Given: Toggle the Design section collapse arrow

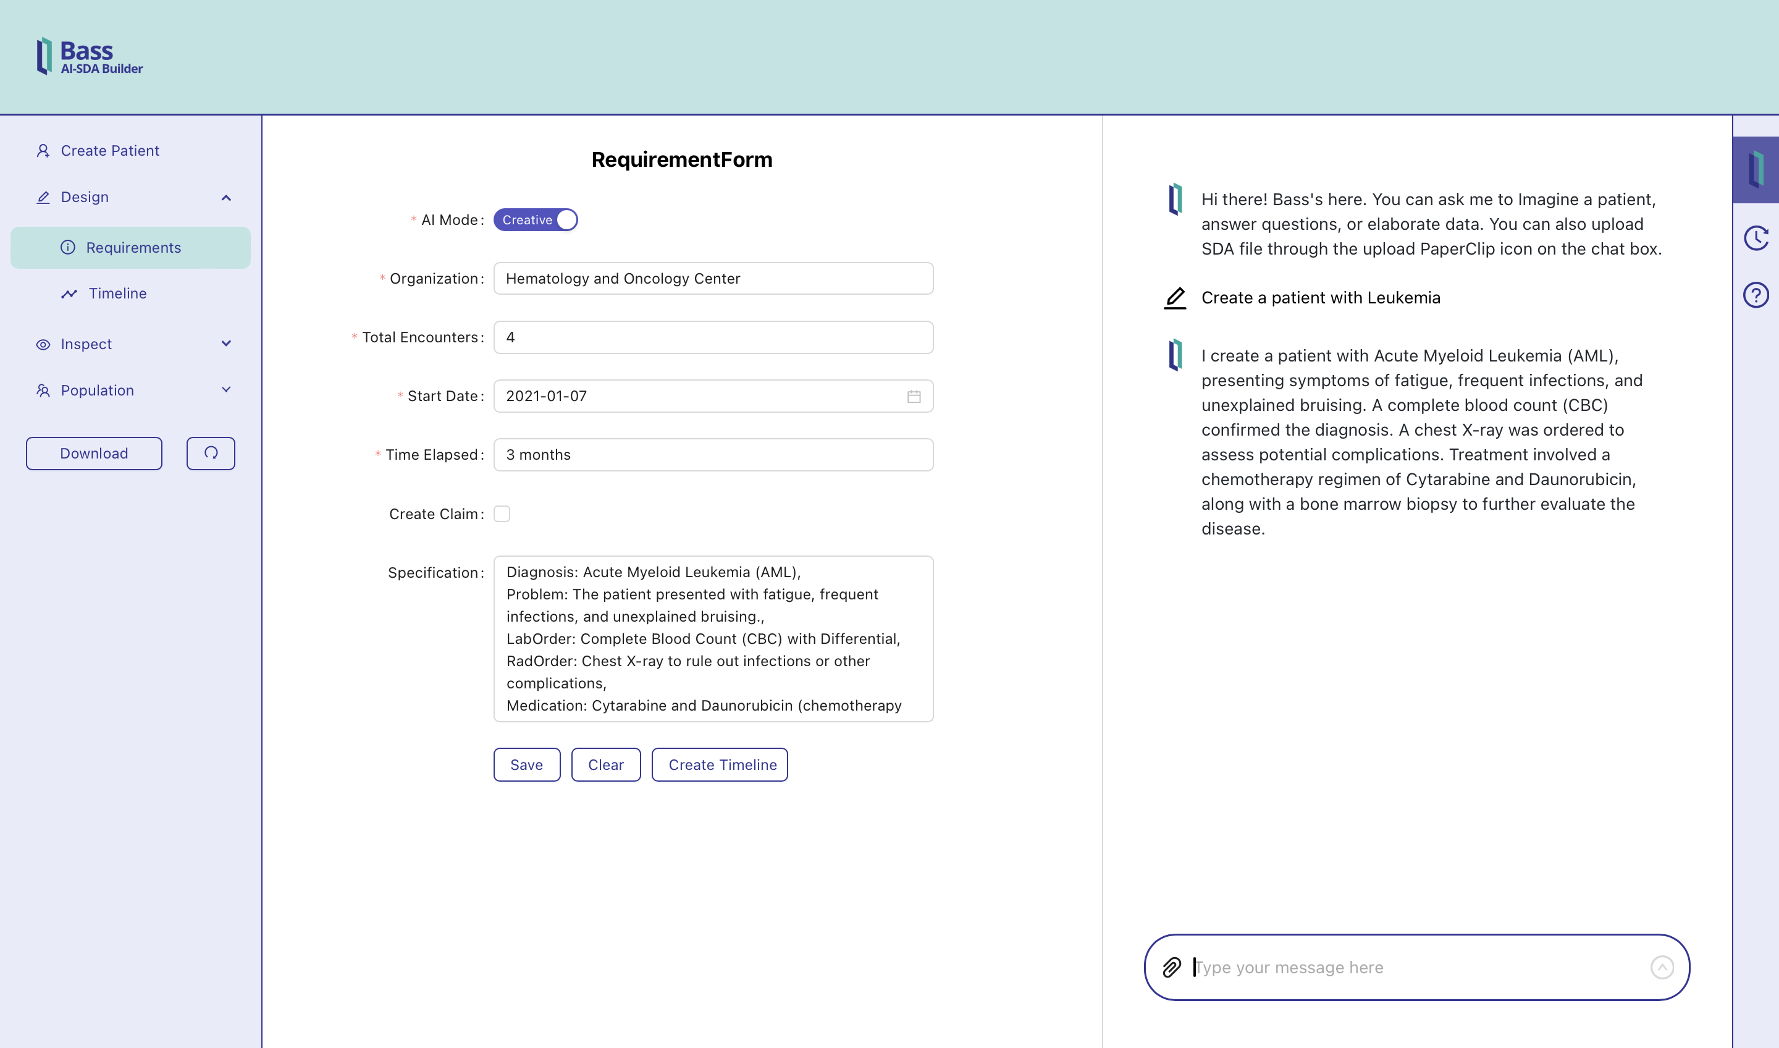Looking at the screenshot, I should (225, 196).
